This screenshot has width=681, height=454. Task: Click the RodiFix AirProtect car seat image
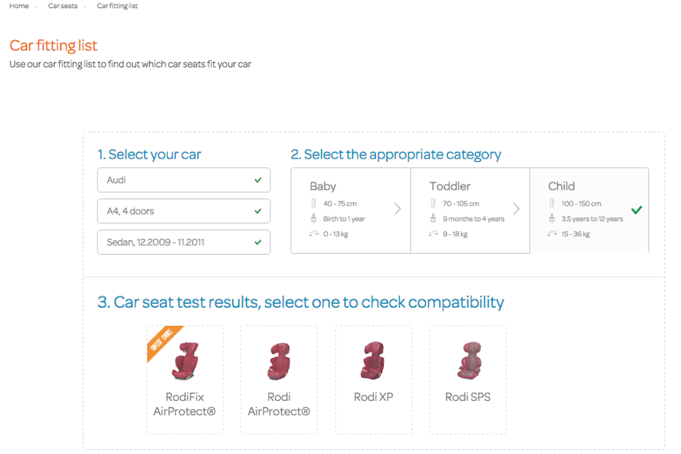pos(185,361)
